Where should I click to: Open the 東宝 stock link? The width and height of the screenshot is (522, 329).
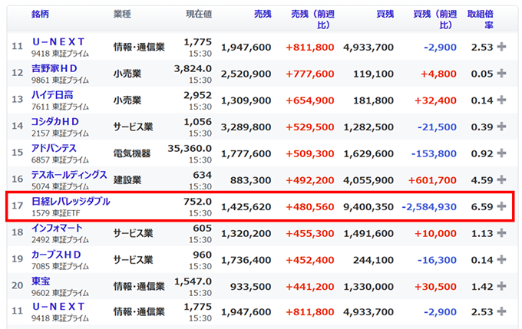pyautogui.click(x=41, y=281)
